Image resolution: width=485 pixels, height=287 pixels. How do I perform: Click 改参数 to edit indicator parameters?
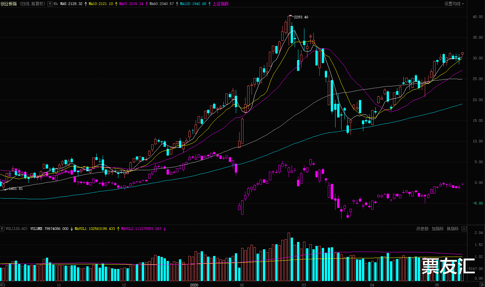[x=422, y=229]
